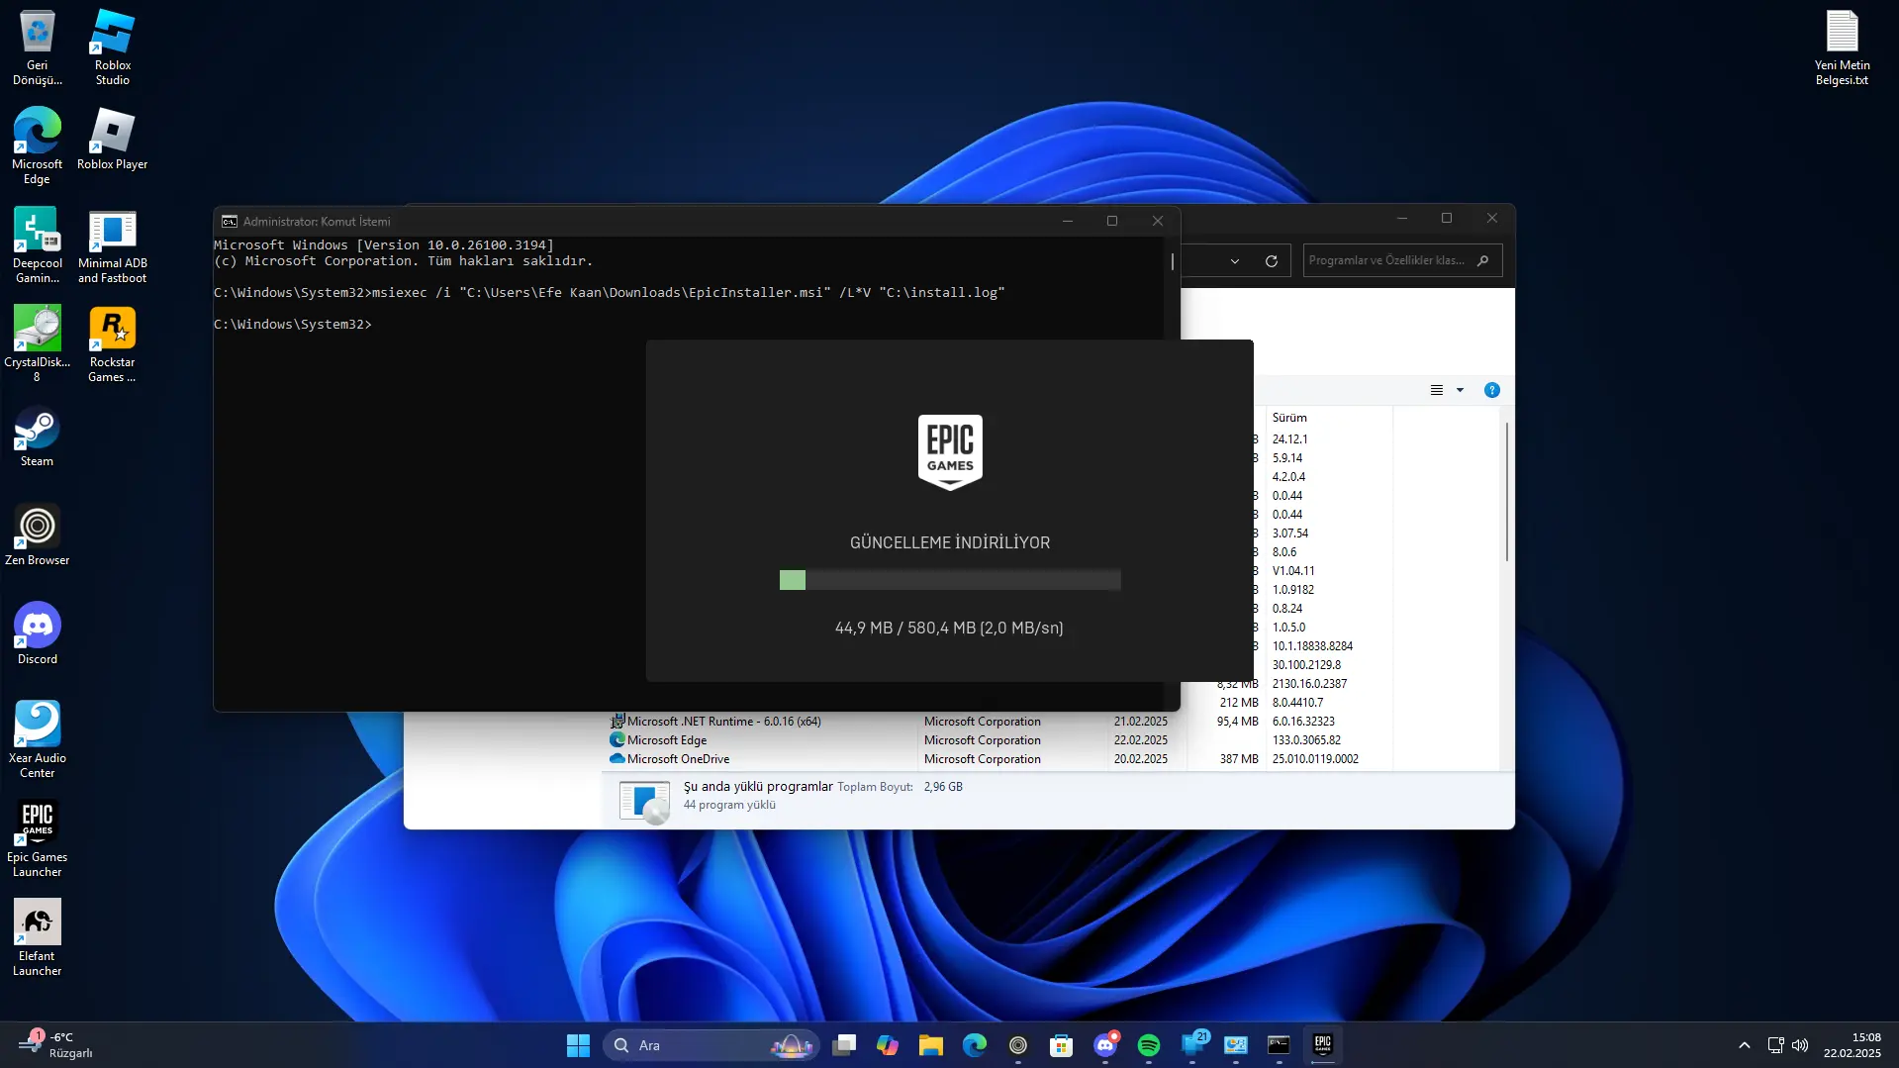Open Task View from the taskbar

click(x=844, y=1045)
